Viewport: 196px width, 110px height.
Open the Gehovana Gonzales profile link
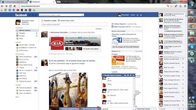pyautogui.click(x=59, y=32)
